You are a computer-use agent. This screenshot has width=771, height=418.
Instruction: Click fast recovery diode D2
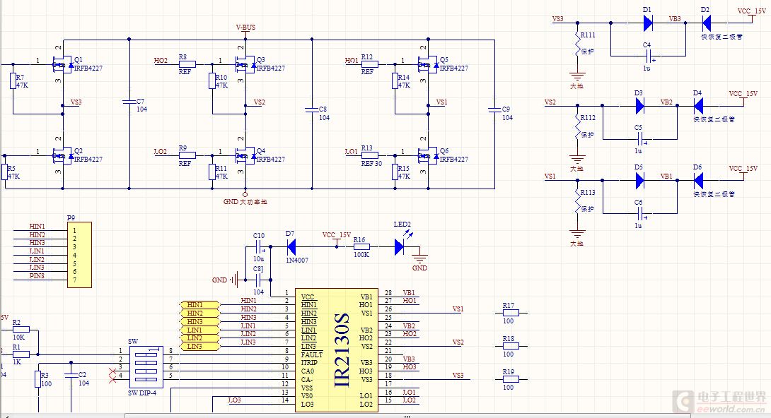point(706,23)
